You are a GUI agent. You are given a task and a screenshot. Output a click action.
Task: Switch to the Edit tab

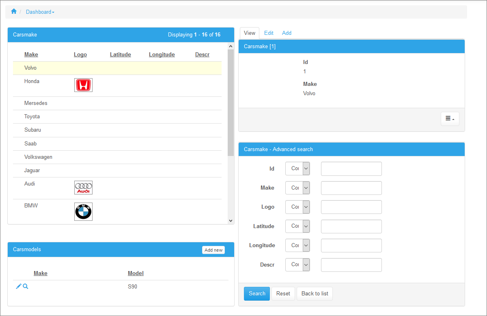pos(269,33)
